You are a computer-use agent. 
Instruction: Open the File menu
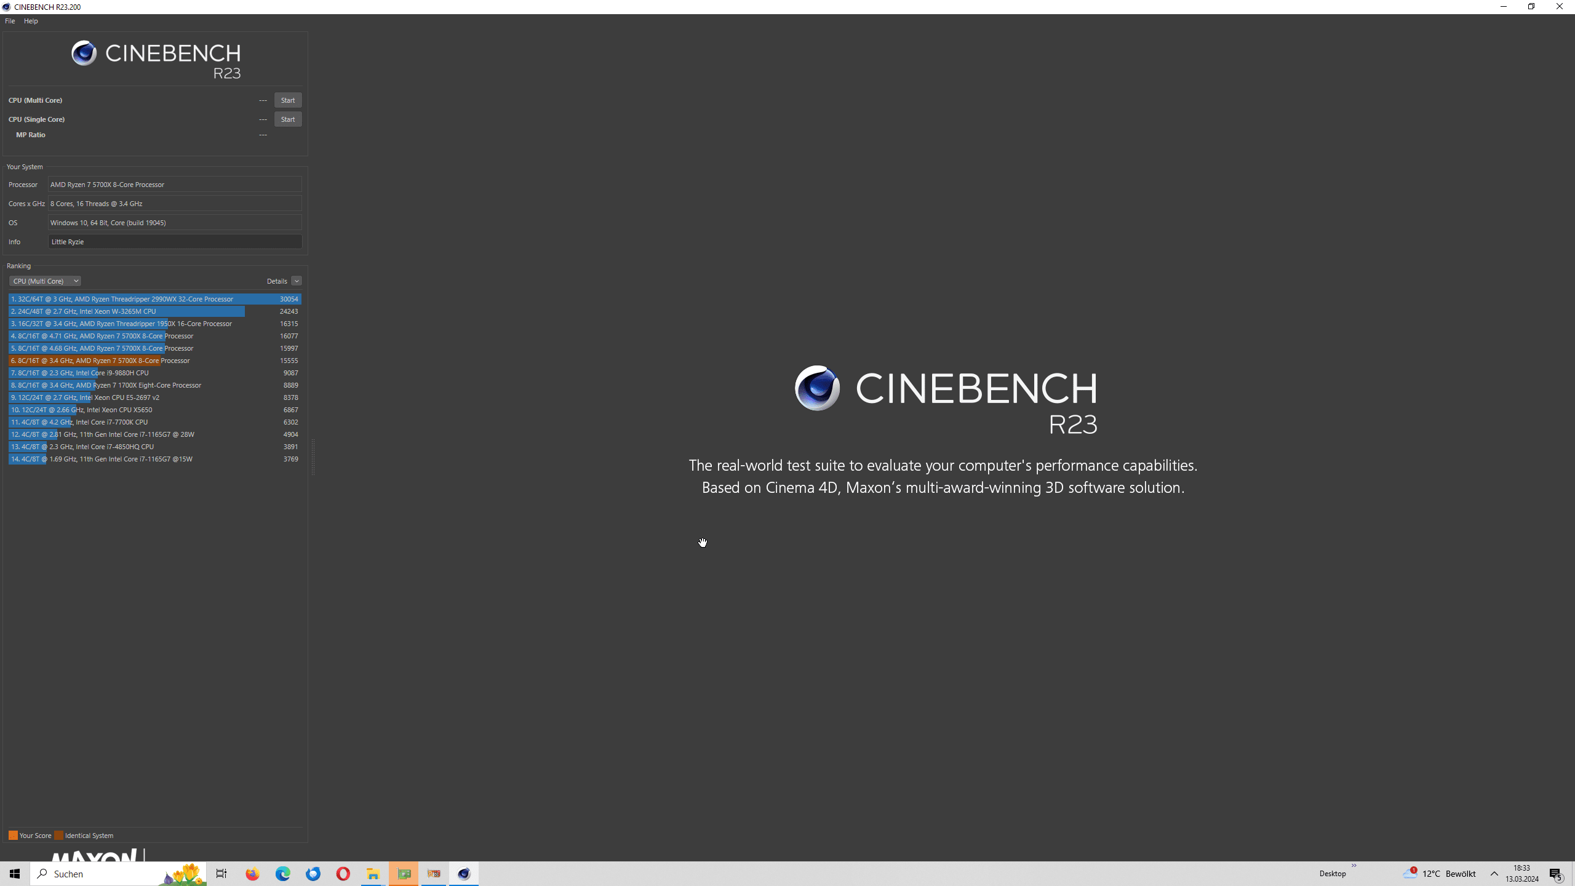pyautogui.click(x=10, y=21)
